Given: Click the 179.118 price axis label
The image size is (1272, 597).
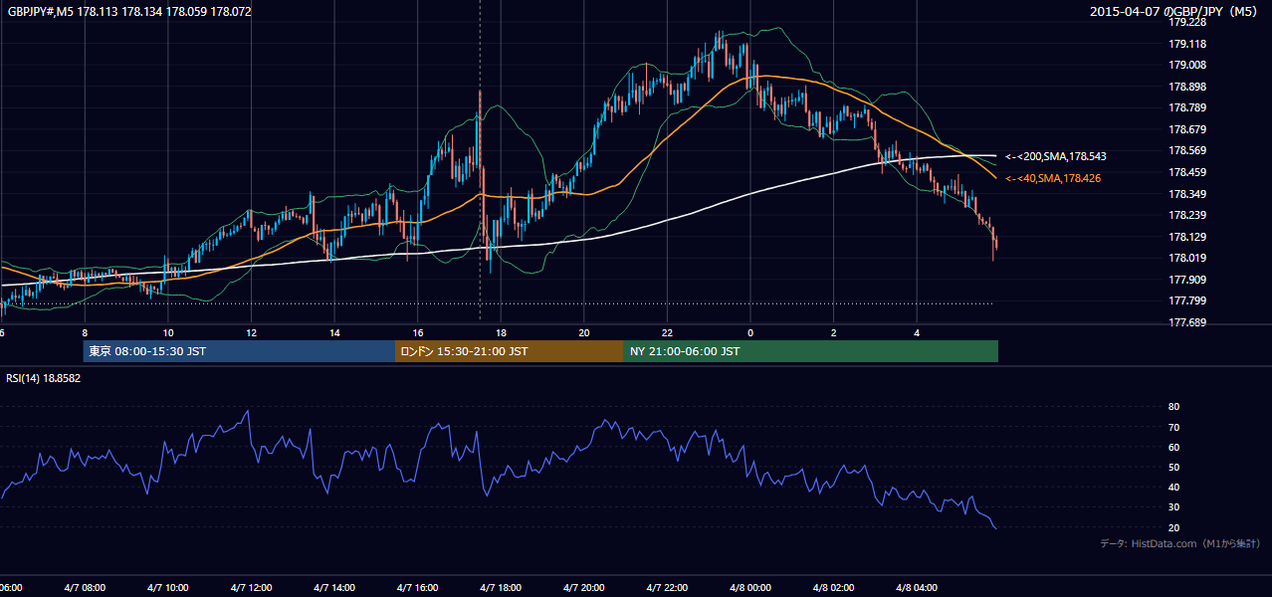Looking at the screenshot, I should tap(1187, 44).
